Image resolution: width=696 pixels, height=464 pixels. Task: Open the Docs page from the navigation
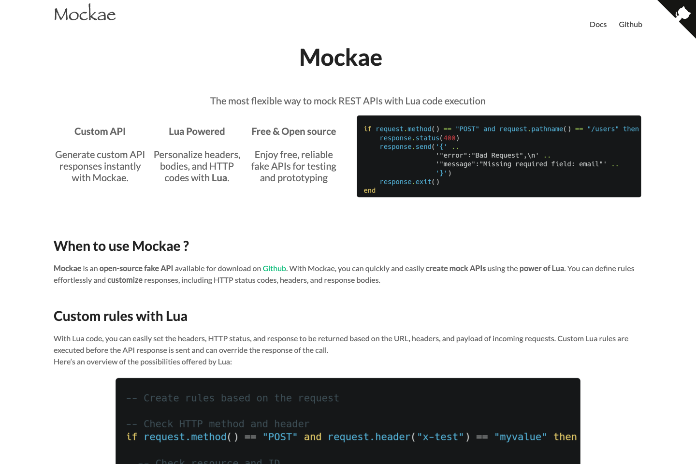598,24
